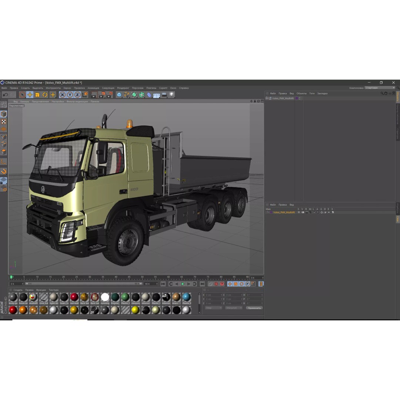Jump to animation start
This screenshot has width=400, height=400.
[x=163, y=284]
